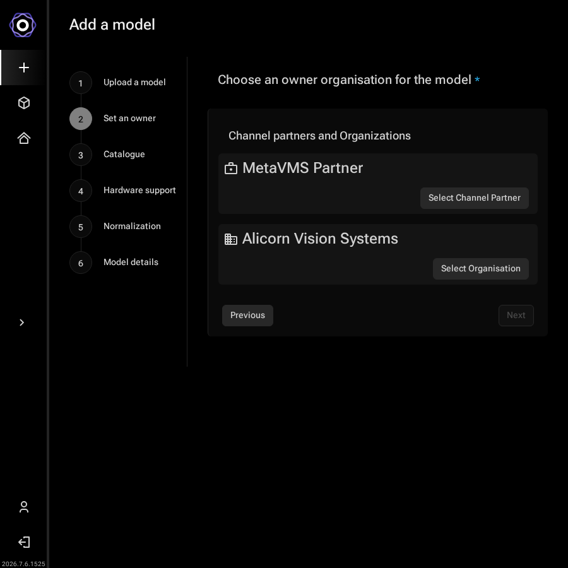The image size is (568, 568).
Task: Select step 5 Normalization
Action: point(115,227)
